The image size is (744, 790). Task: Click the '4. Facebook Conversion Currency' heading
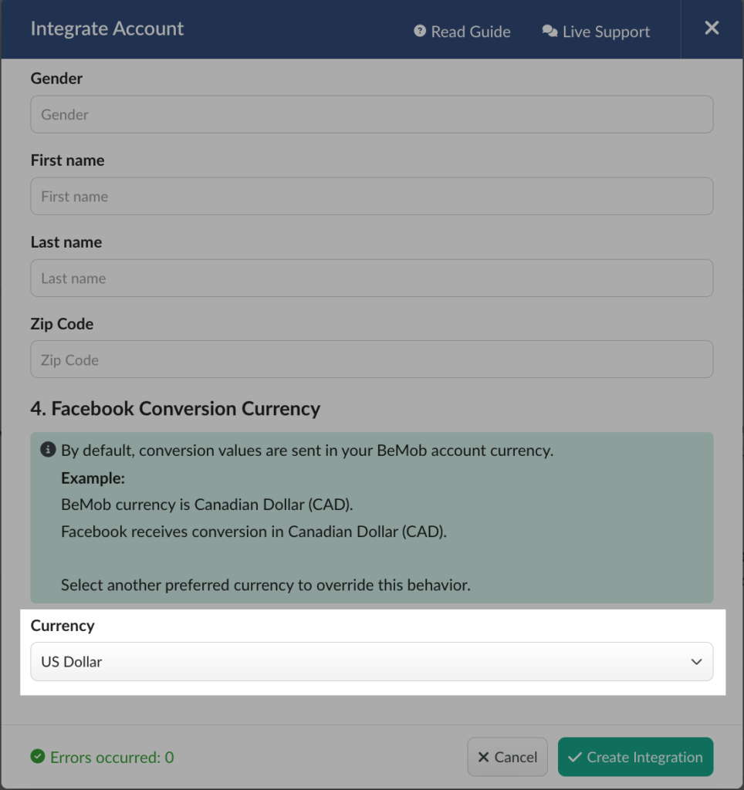click(175, 409)
